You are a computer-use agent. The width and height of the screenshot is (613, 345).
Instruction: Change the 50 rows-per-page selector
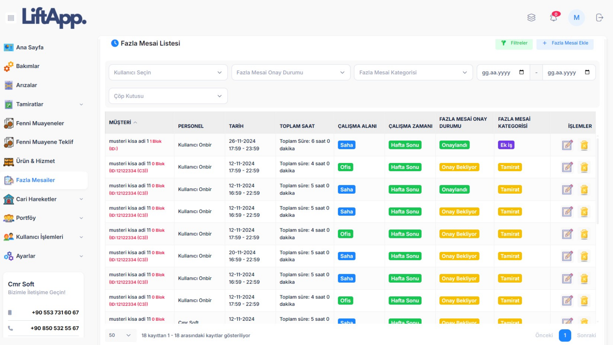[120, 335]
